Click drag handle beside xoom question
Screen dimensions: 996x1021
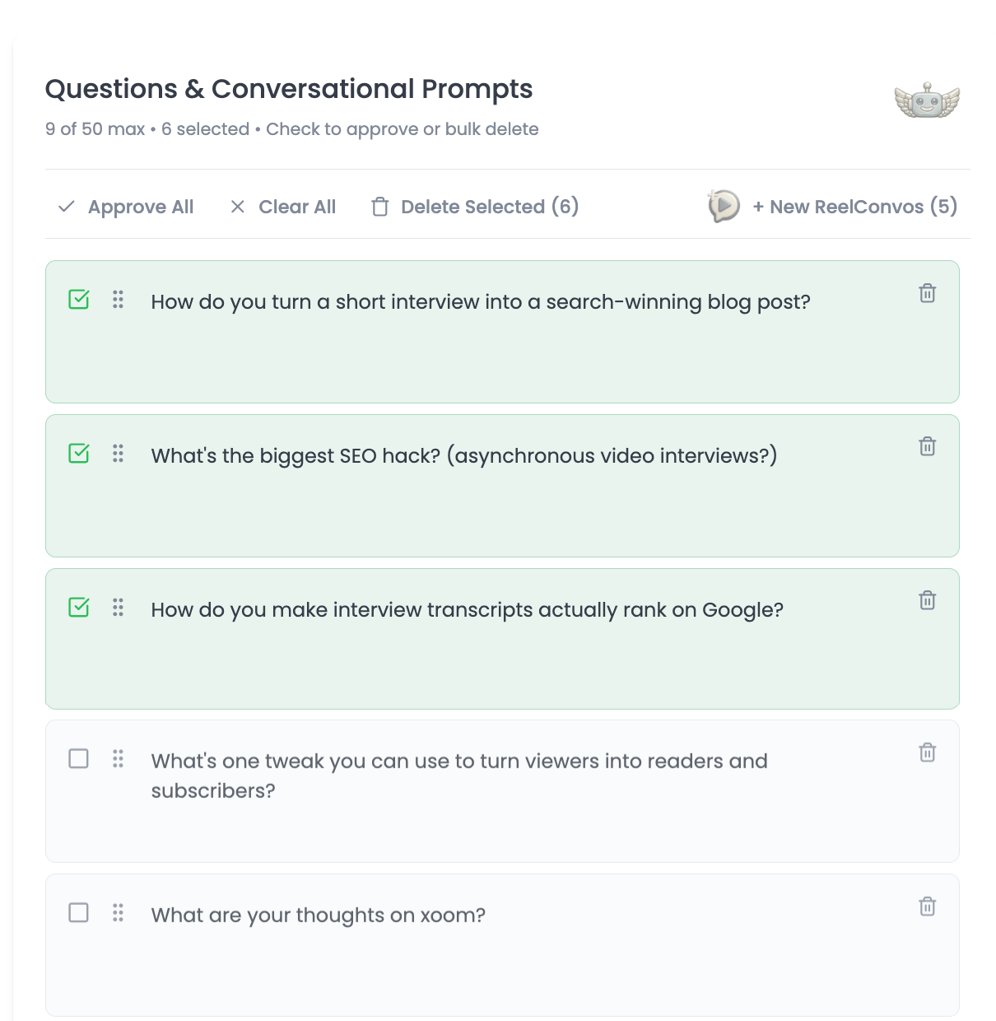pyautogui.click(x=119, y=912)
